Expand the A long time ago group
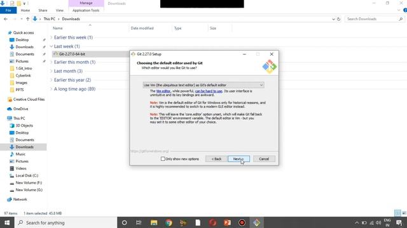 [51, 89]
